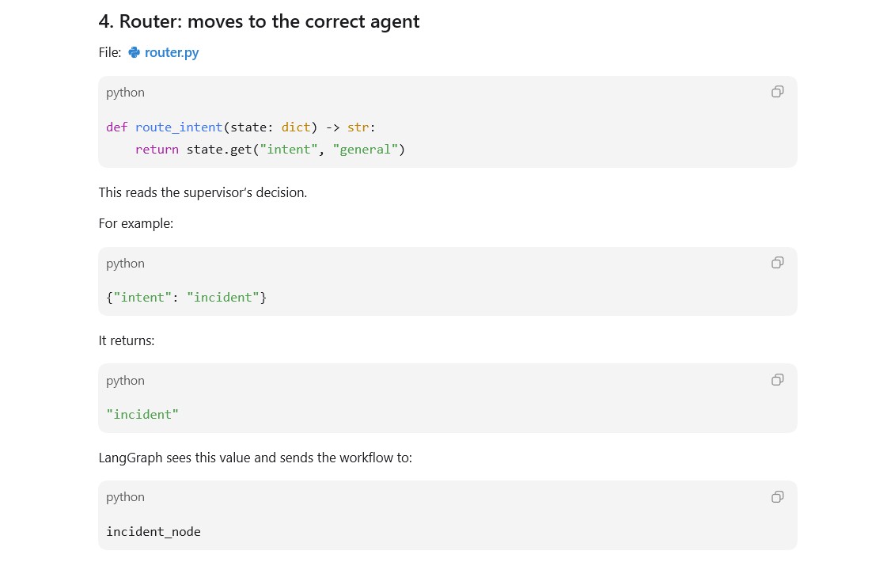The height and width of the screenshot is (566, 887).
Task: Copy the "incident" return value block
Action: pos(777,380)
